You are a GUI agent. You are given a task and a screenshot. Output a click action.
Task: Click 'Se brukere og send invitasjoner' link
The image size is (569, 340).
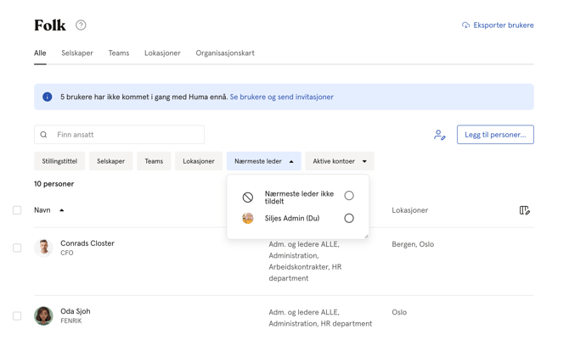point(282,97)
